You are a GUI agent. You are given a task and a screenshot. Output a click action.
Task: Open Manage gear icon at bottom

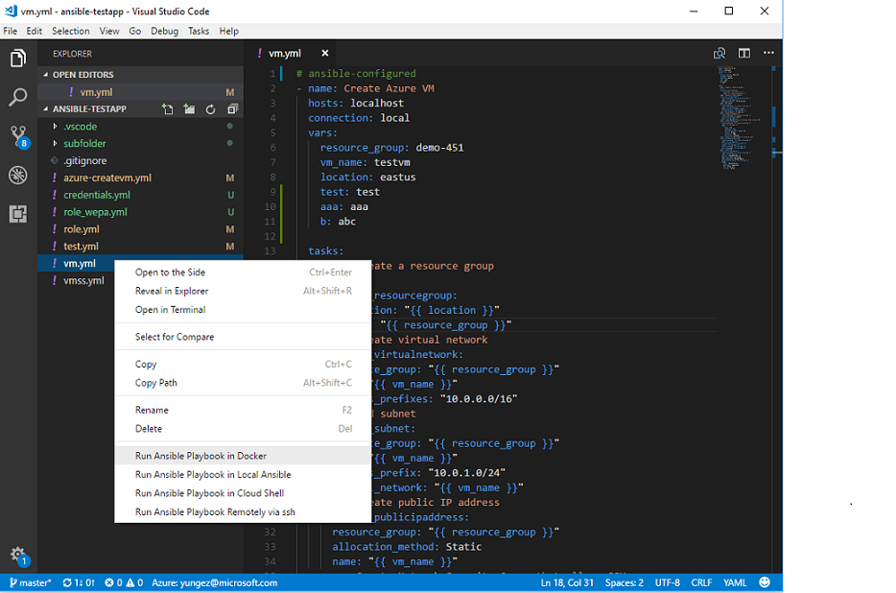[18, 556]
